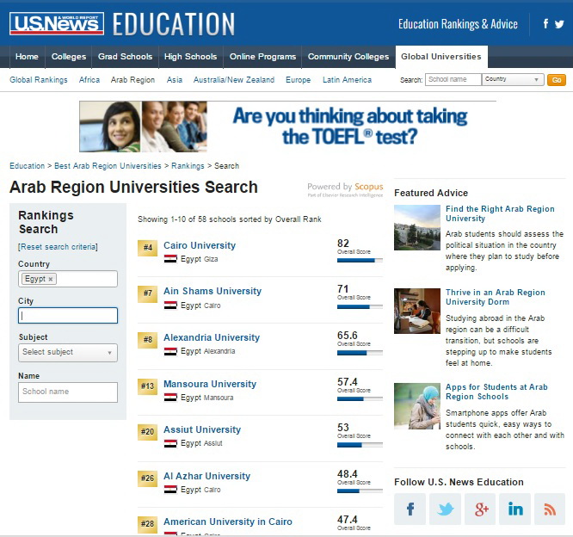The height and width of the screenshot is (537, 573).
Task: Open Find the Right Arab Region University article
Action: pos(500,213)
